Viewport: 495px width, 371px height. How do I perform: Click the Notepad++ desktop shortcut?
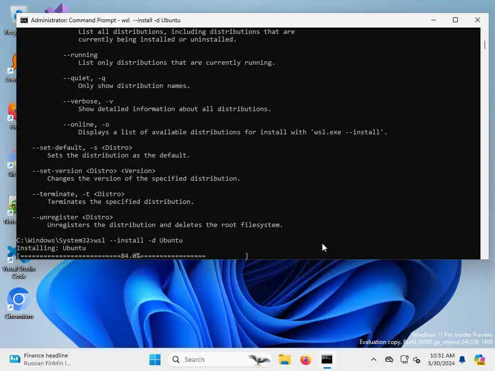point(11,210)
